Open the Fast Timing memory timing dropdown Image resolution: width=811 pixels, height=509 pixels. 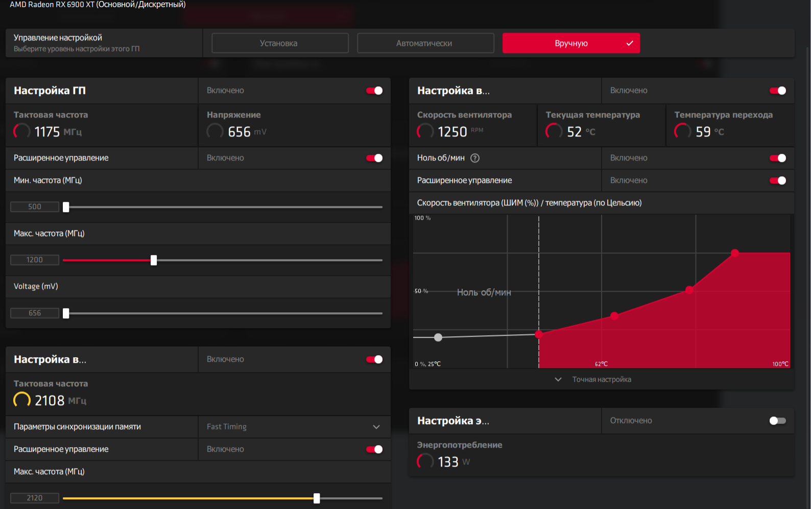pyautogui.click(x=294, y=427)
